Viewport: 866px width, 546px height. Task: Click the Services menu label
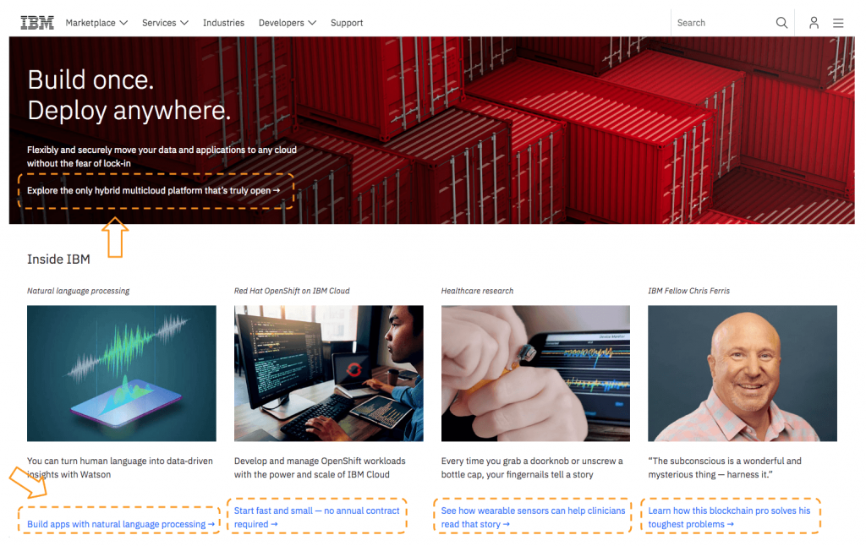click(x=159, y=23)
